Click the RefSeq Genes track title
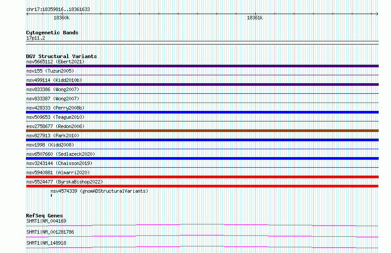 click(44, 216)
